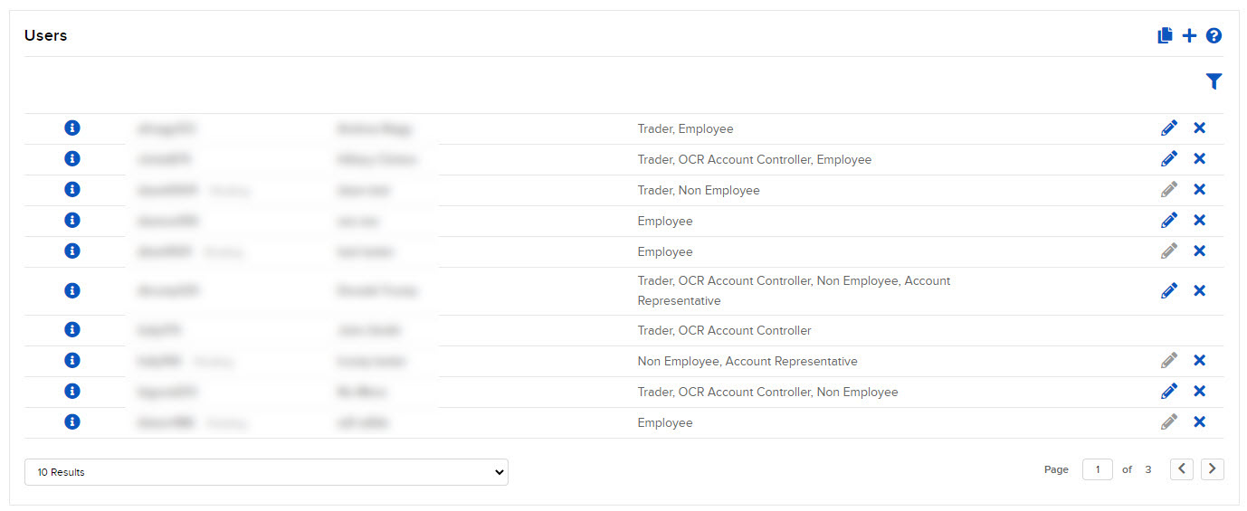This screenshot has width=1247, height=511.
Task: Delete the 'Non Employee, Account Representative' user
Action: tap(1200, 361)
